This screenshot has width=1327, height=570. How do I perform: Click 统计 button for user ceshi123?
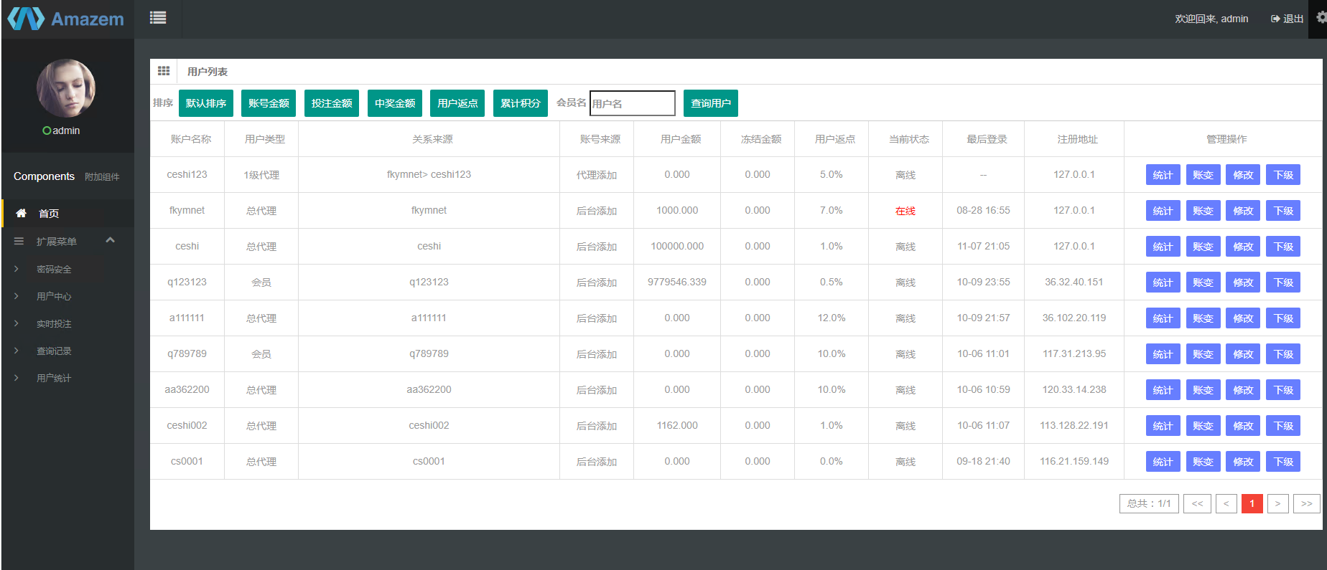click(1163, 175)
